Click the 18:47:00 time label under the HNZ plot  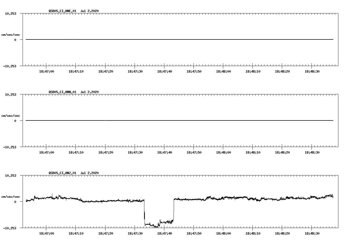click(x=47, y=234)
